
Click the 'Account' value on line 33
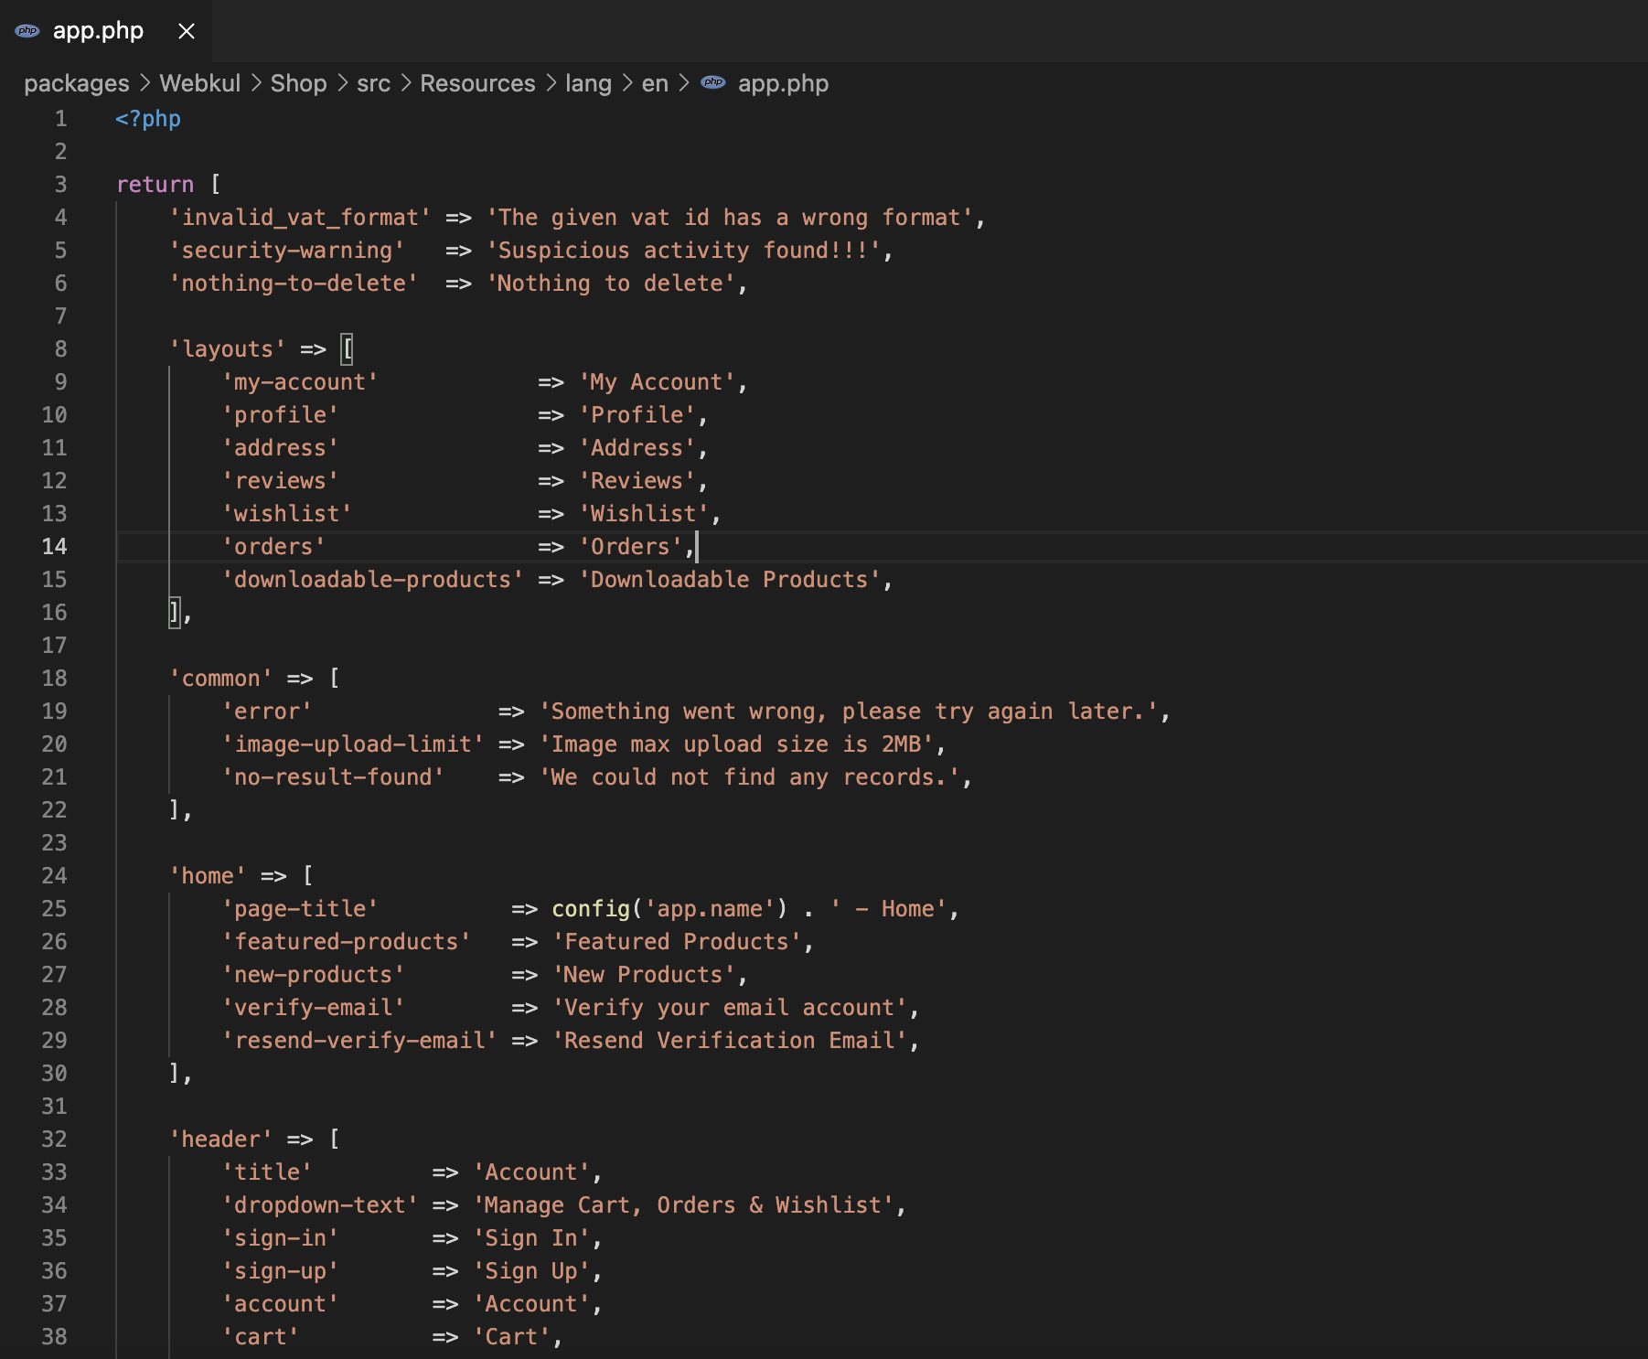tap(532, 1172)
